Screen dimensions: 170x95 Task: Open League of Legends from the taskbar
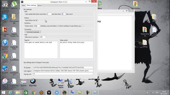(64, 93)
